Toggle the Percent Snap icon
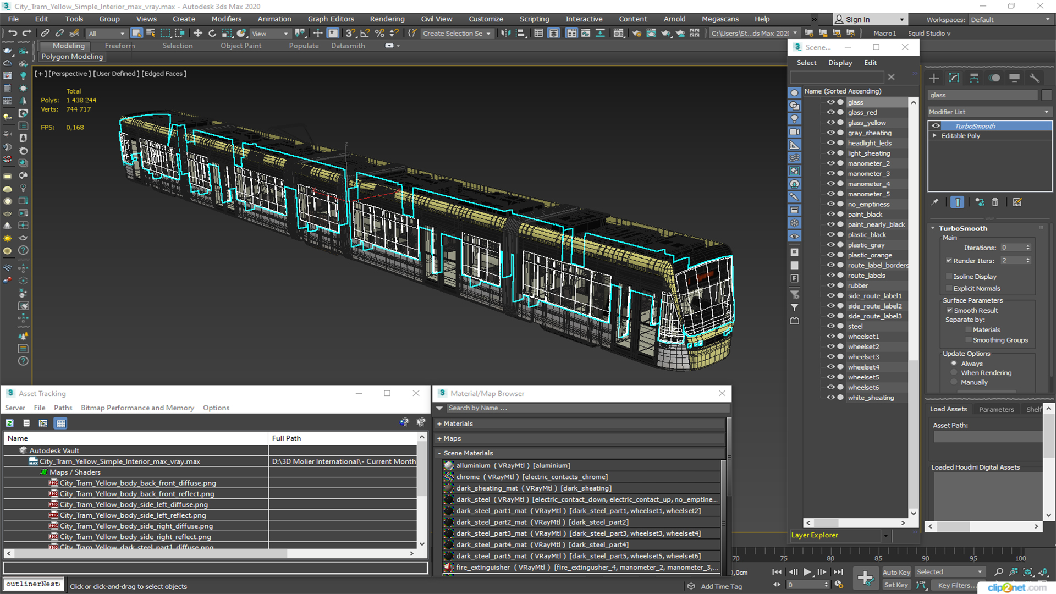The image size is (1056, 594). click(380, 34)
